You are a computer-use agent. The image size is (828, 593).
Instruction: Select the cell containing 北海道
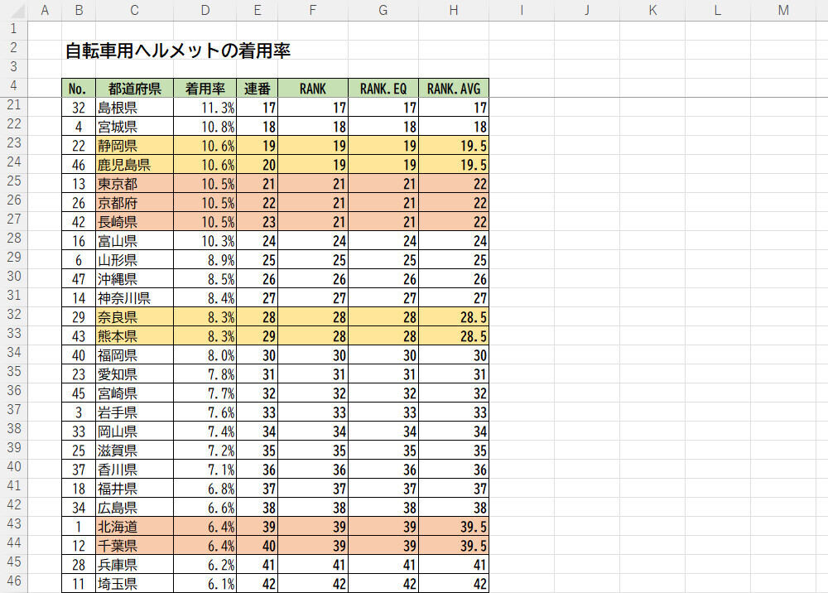[x=134, y=527]
